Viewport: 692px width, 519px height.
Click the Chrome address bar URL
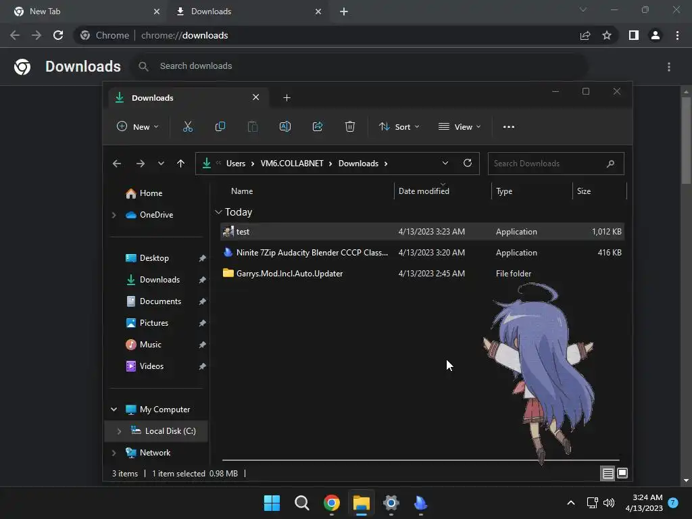pyautogui.click(x=184, y=35)
